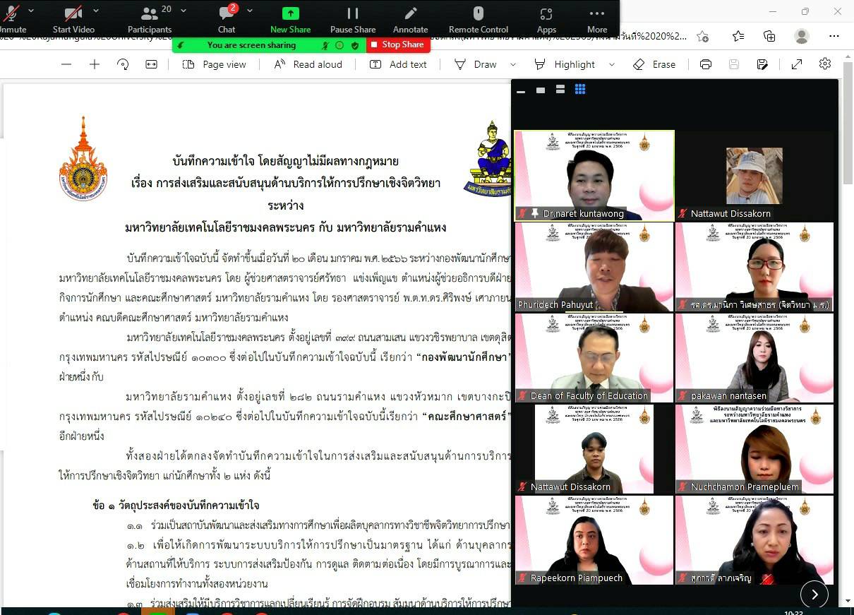
Task: Rotate the PDF page
Action: 123,64
